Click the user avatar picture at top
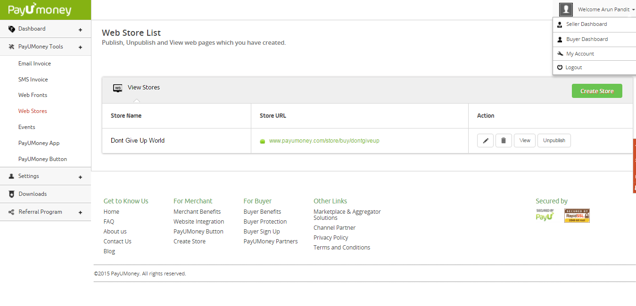636x306 pixels. (x=566, y=9)
